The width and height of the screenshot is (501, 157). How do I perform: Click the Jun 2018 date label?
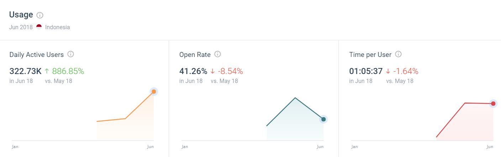tap(21, 27)
